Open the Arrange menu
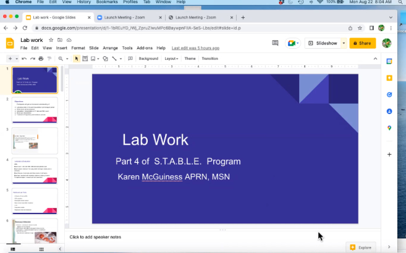 pos(111,48)
